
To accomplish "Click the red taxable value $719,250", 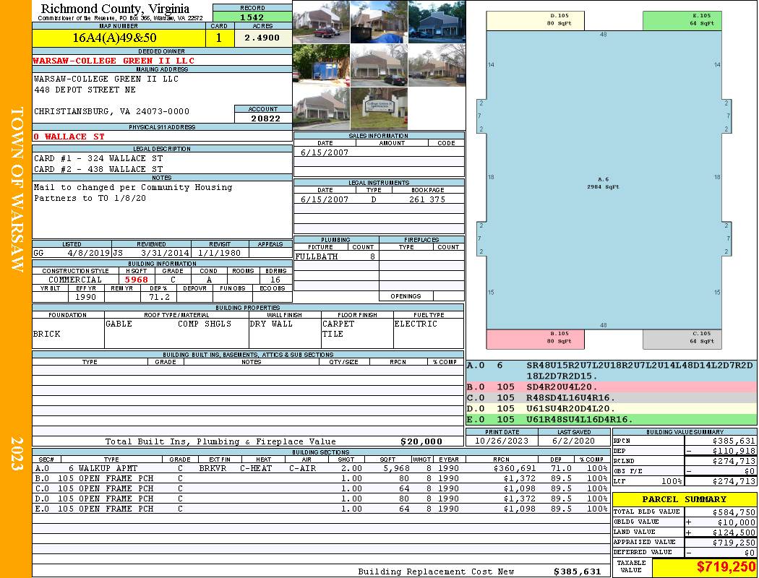I will point(704,567).
